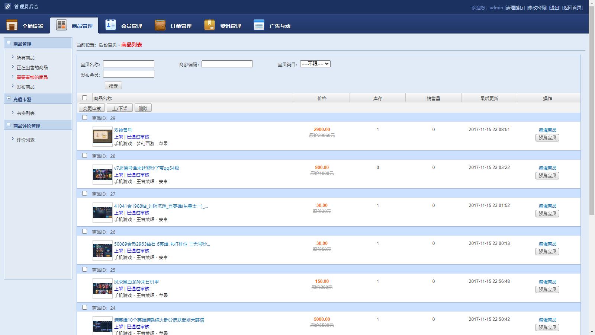Check the select-all checkbox in table header

click(84, 98)
